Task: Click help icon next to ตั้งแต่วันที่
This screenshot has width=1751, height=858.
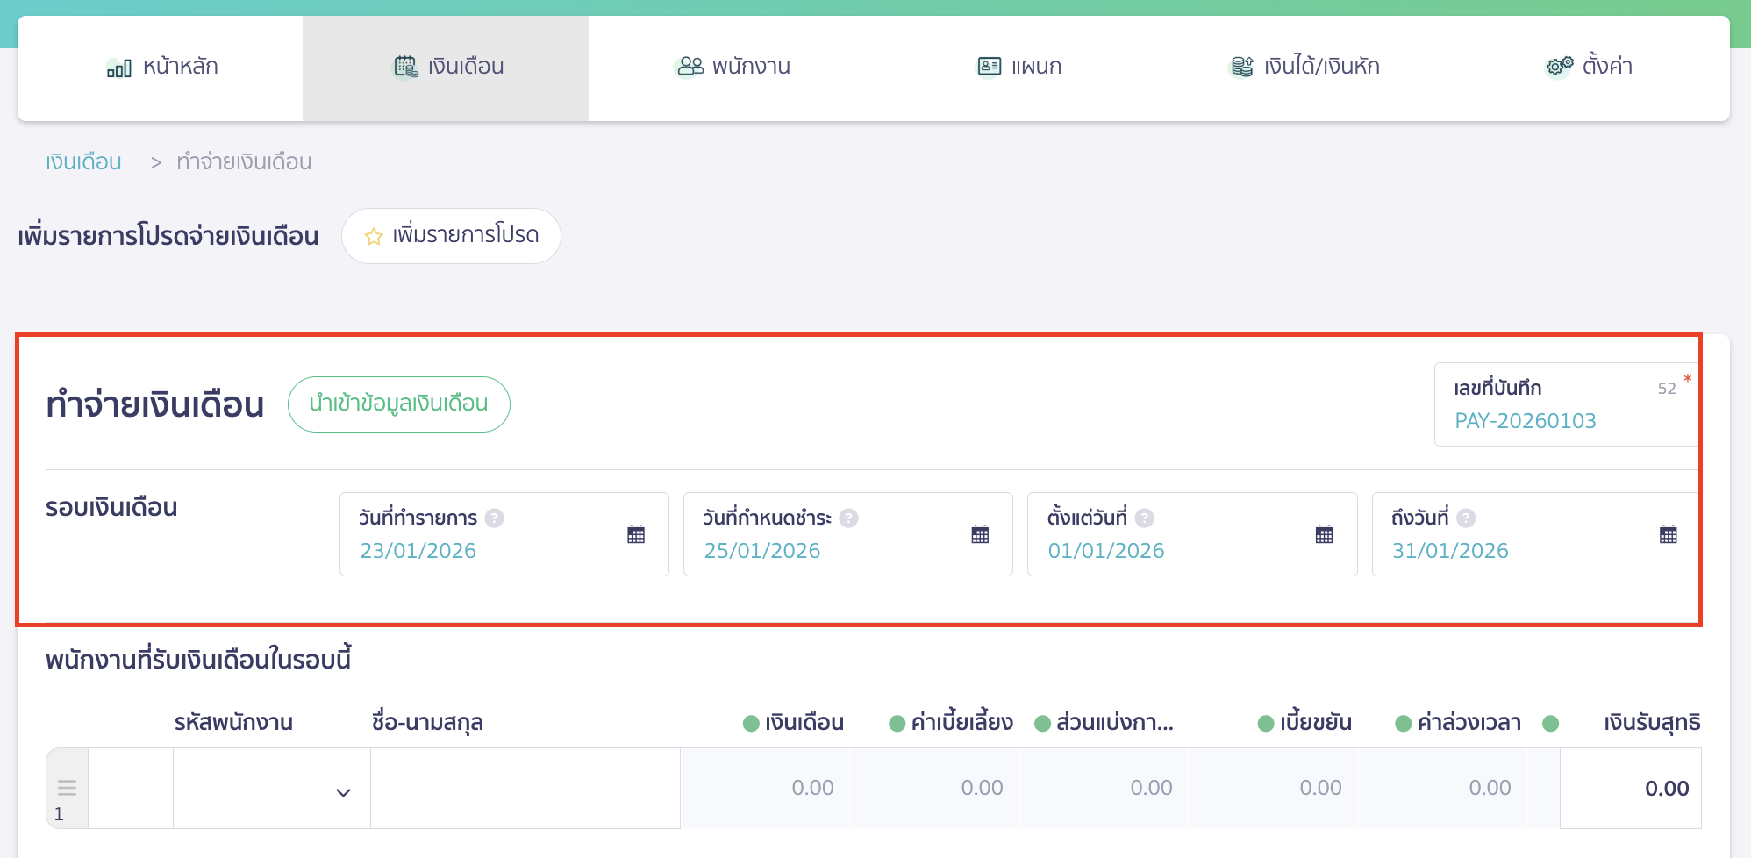Action: [x=1144, y=518]
